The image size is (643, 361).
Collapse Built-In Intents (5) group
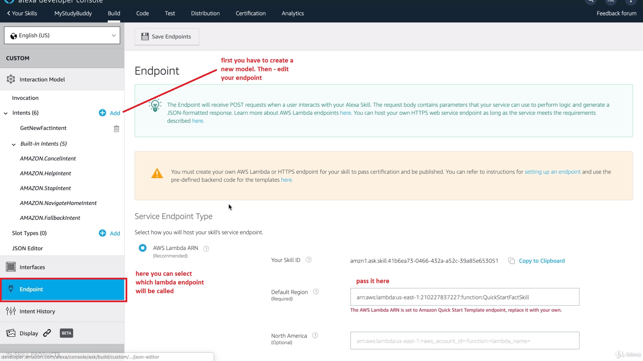click(x=14, y=144)
